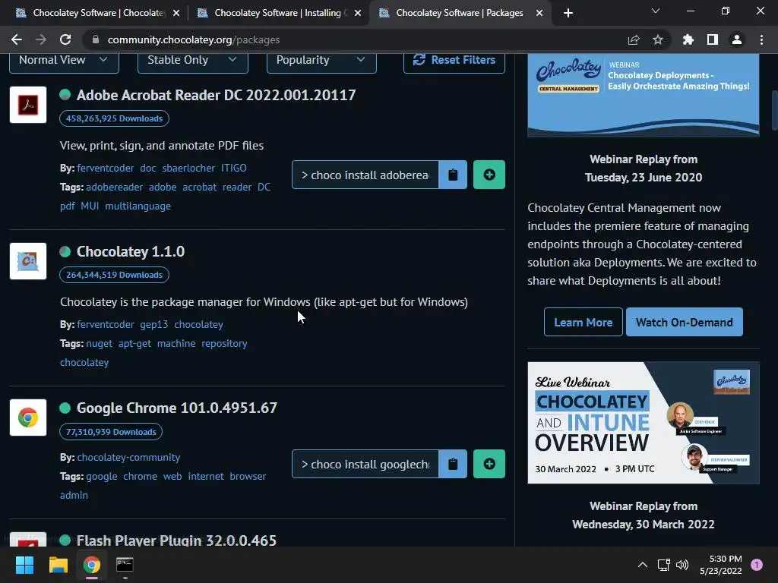Viewport: 778px width, 583px height.
Task: Open the gep13 author link
Action: [153, 325]
